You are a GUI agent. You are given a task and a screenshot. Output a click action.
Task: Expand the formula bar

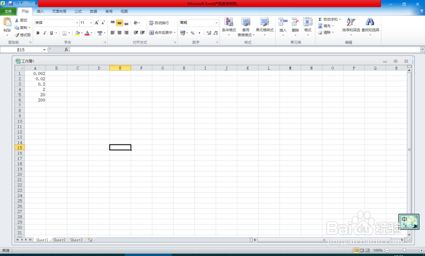(x=422, y=50)
